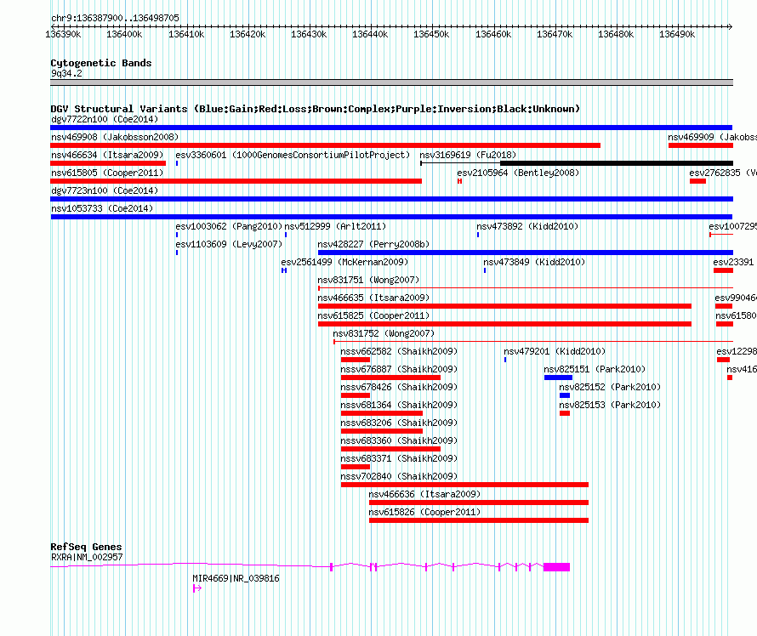Open the MIR4669|NR_039816 gene label
This screenshot has width=757, height=636.
[236, 578]
